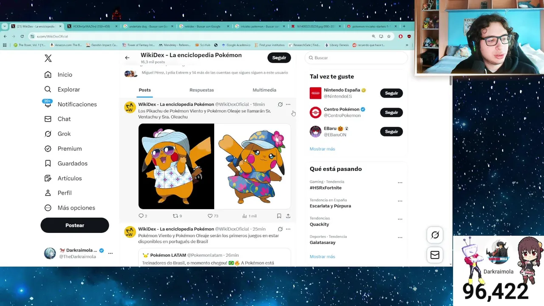
Task: Go to Perfil in sidebar
Action: pyautogui.click(x=58, y=193)
